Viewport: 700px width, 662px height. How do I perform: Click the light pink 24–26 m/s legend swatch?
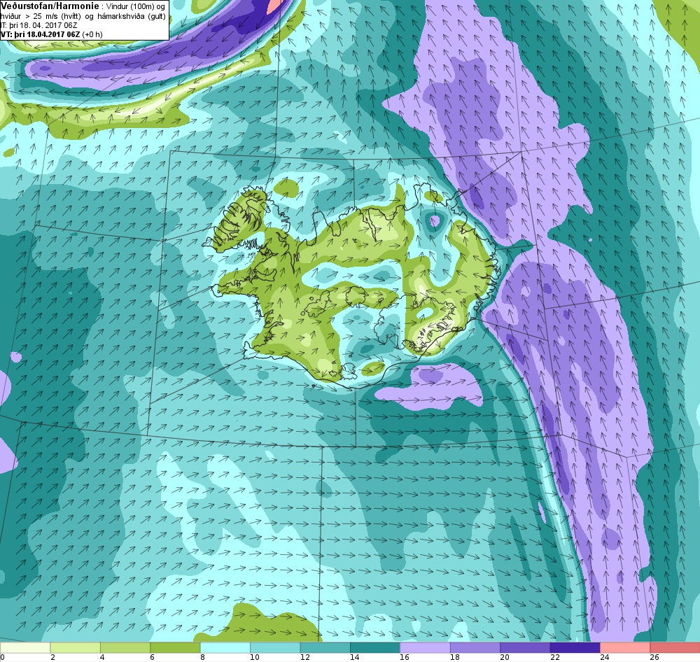pos(625,648)
